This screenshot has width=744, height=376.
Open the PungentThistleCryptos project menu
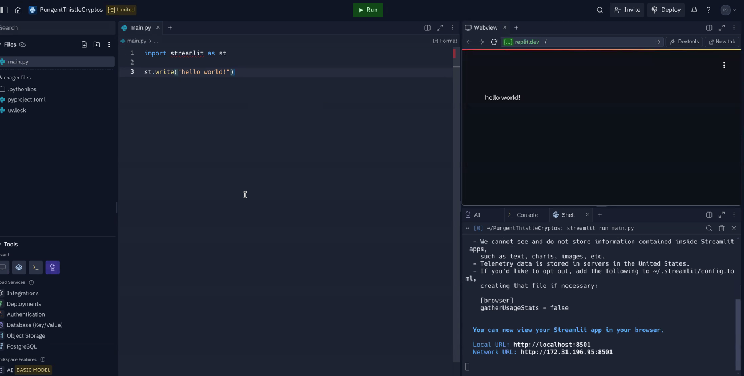[x=66, y=10]
